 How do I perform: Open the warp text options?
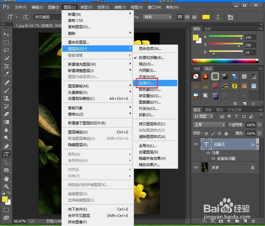tap(218, 17)
